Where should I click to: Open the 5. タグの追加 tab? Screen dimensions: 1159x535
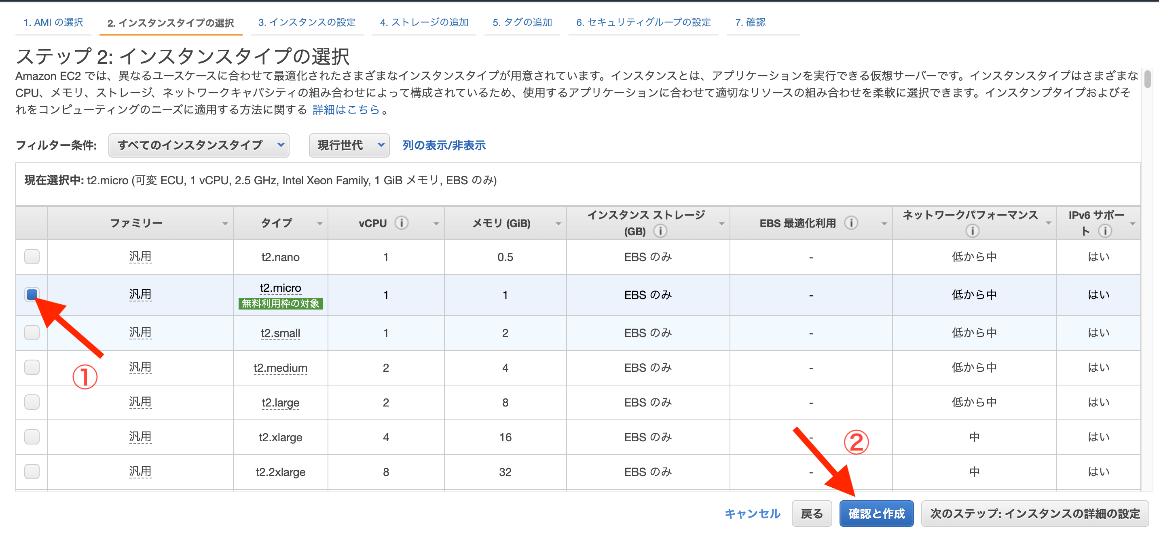coord(522,23)
